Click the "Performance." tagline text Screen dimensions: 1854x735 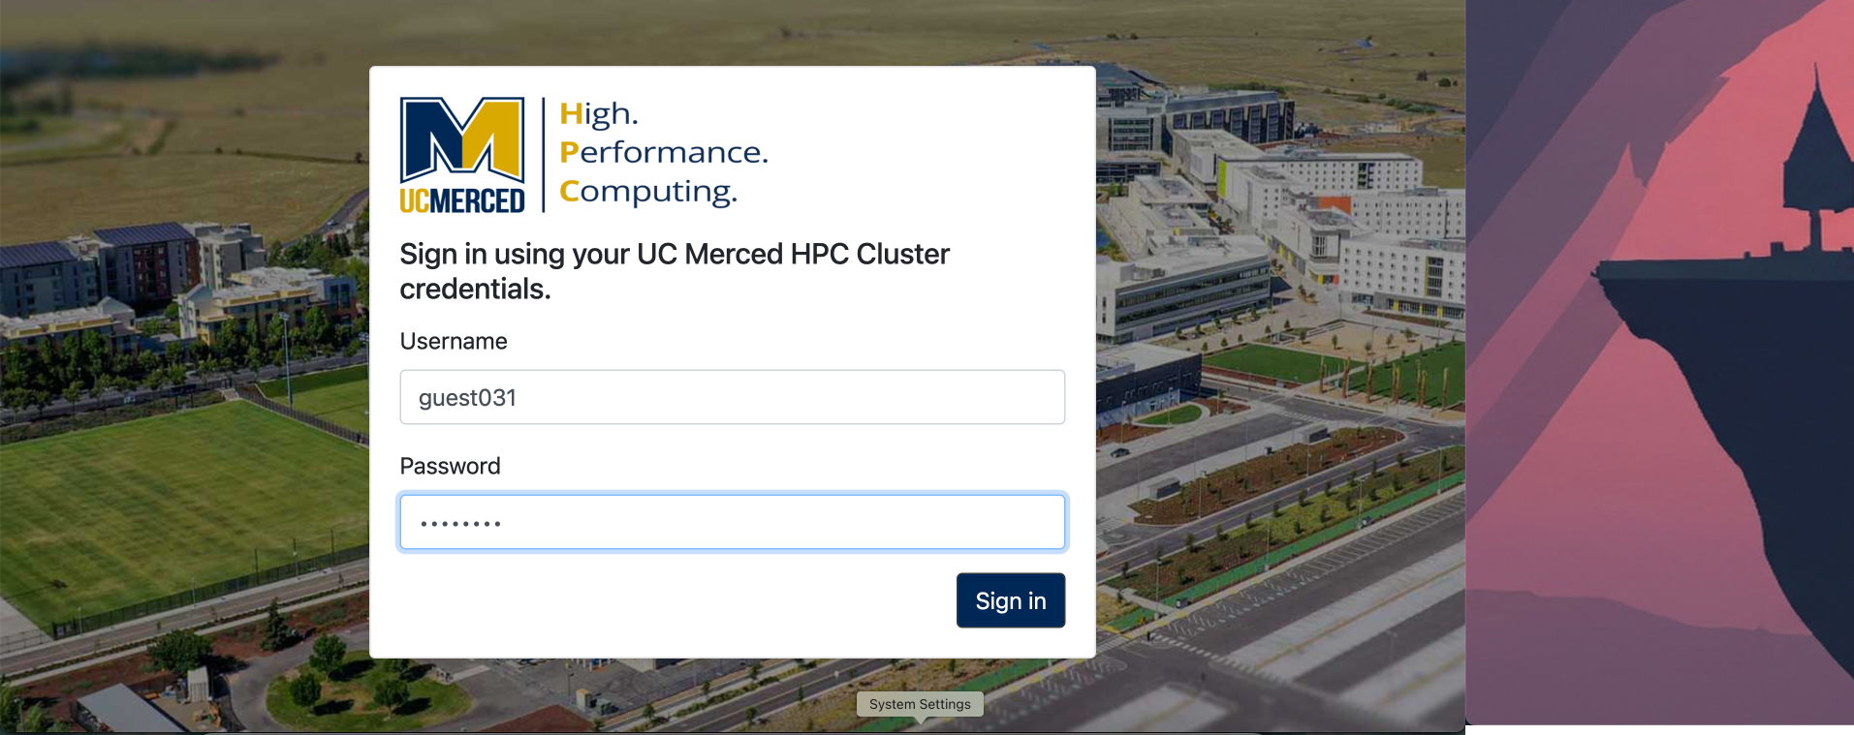(664, 152)
